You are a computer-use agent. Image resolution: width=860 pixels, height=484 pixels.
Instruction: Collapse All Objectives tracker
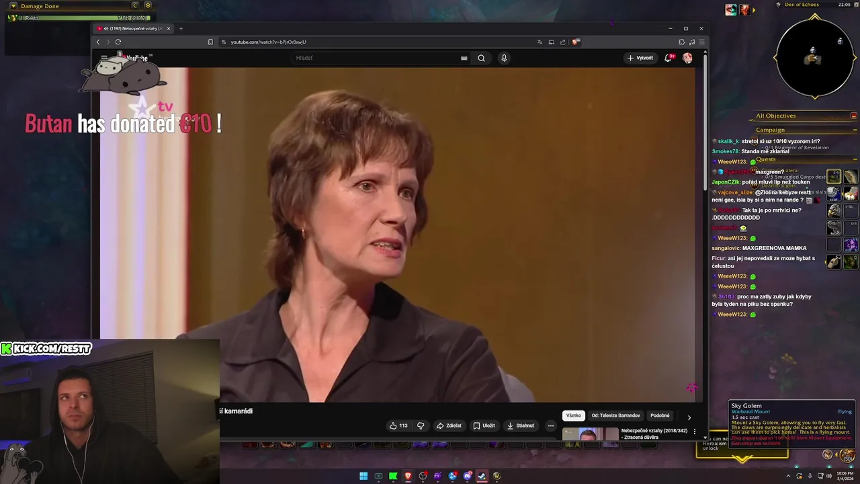(x=854, y=116)
